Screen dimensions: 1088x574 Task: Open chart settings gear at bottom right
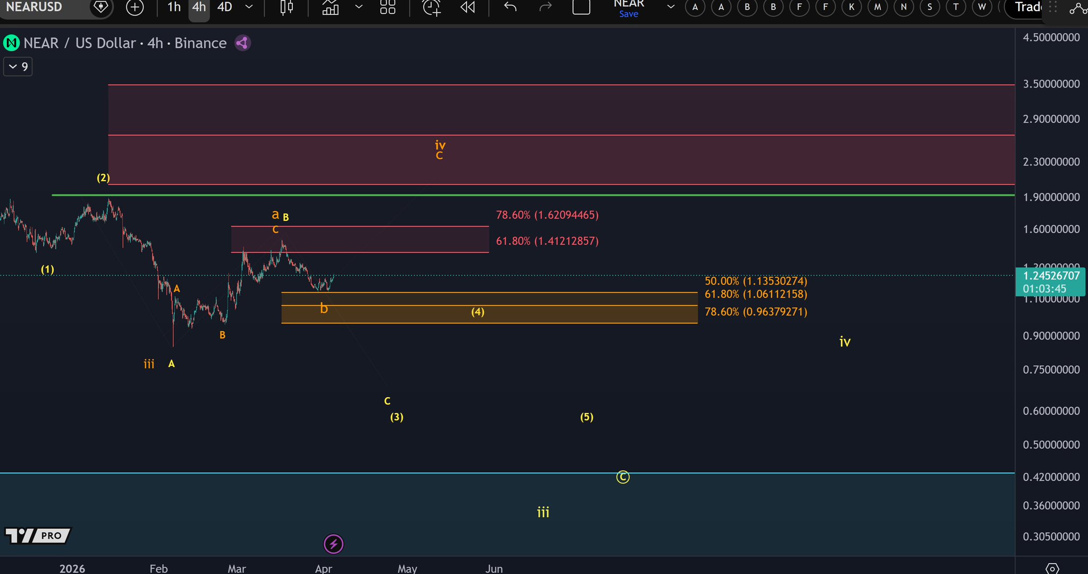pos(1052,569)
